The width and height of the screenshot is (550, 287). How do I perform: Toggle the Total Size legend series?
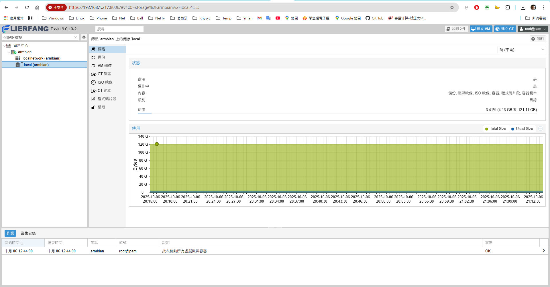(x=496, y=129)
